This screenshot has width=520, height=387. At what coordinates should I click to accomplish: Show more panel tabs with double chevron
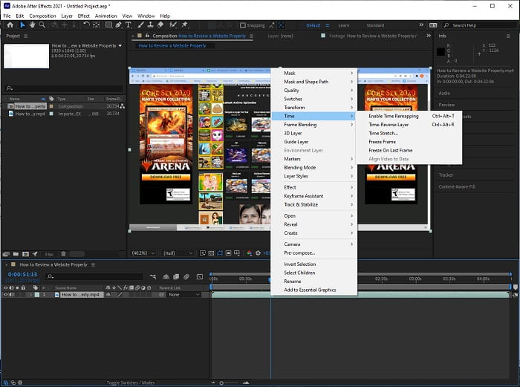coord(429,36)
